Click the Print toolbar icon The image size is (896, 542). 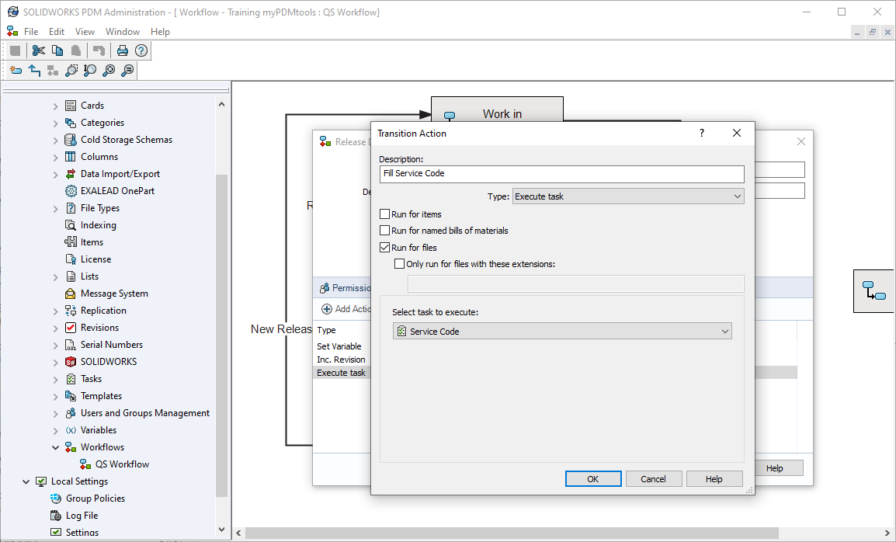(122, 50)
